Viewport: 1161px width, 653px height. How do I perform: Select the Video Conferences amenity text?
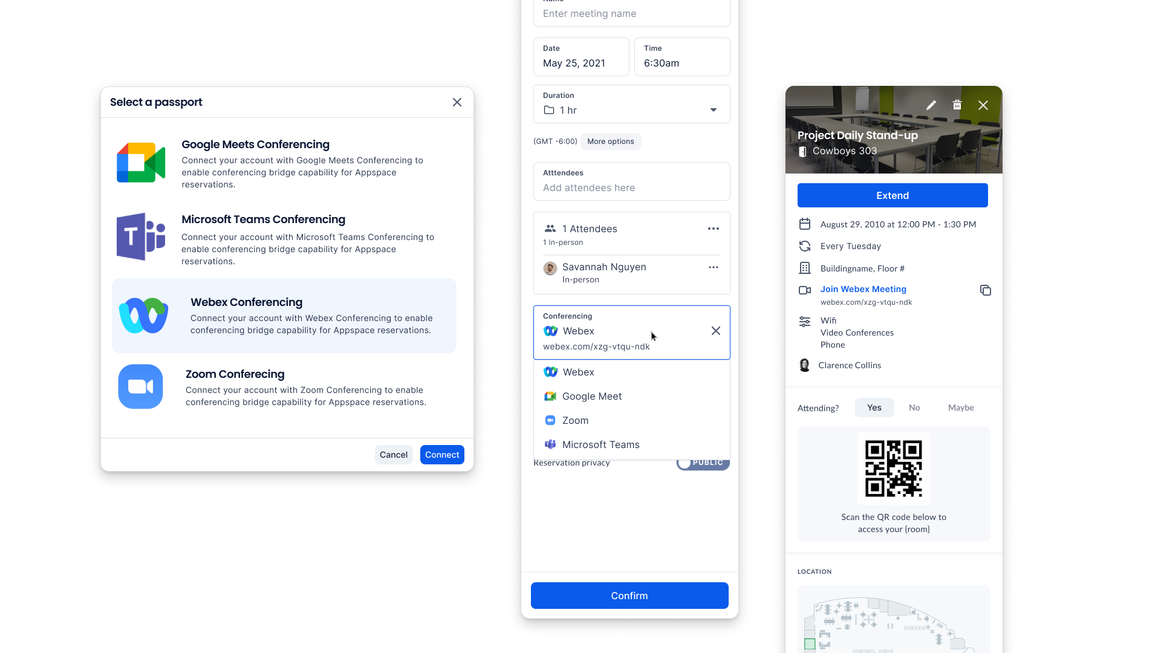[x=857, y=333]
